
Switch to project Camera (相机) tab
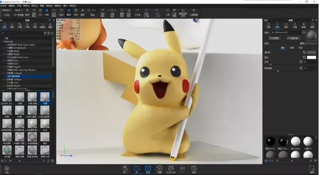pos(286,26)
